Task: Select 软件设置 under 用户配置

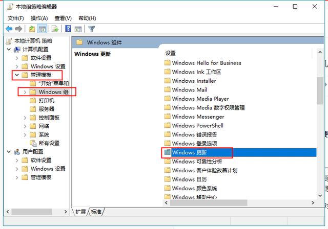Action: [41, 160]
